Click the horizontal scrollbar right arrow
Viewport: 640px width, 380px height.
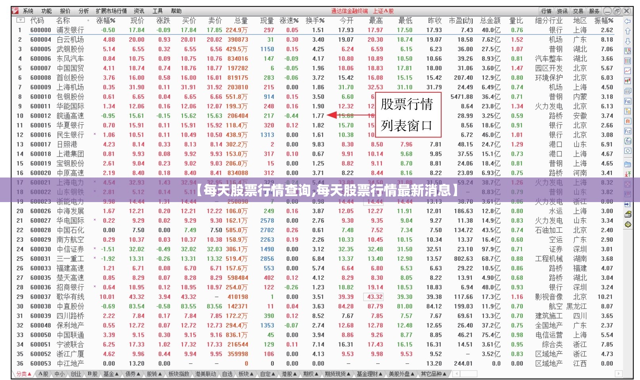tap(619, 374)
